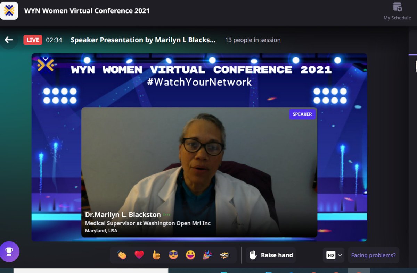Click the Dr.Marilyn L. Blackston name label
The height and width of the screenshot is (273, 417).
(123, 215)
